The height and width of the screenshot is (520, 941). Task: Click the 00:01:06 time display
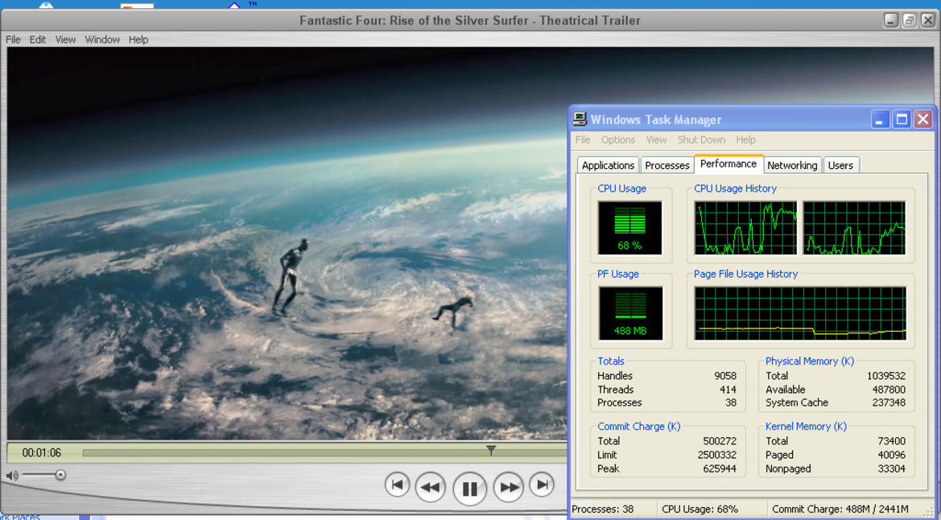41,452
